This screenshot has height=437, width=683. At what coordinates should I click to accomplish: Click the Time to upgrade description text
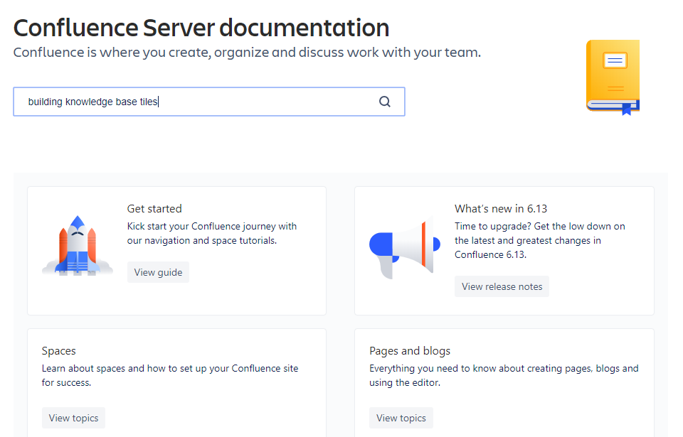pyautogui.click(x=540, y=240)
